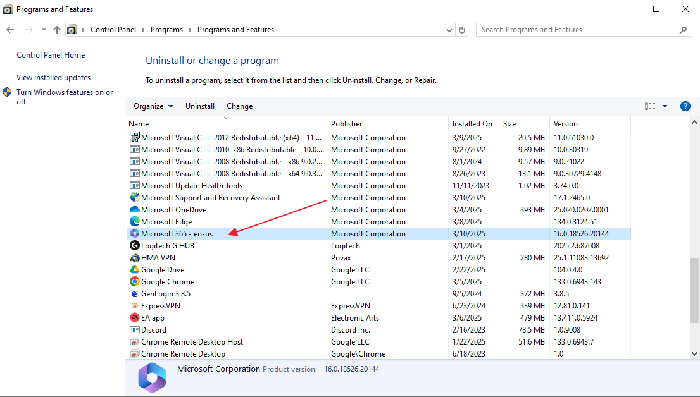Expand the view options dropdown arrow
Viewport: 700px width, 397px height.
coord(665,106)
